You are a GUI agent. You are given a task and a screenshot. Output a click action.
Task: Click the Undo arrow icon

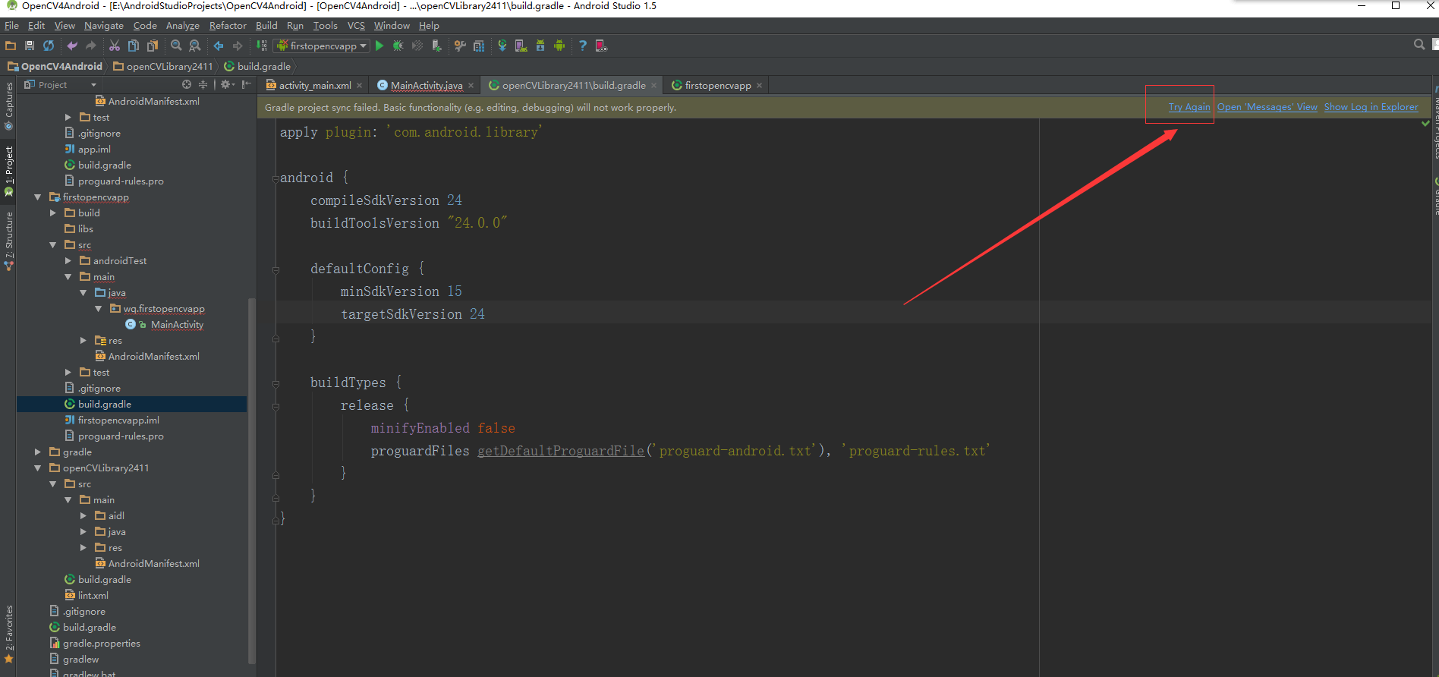point(72,46)
